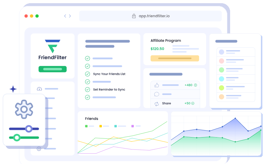Click the red window close dot
268x164 pixels.
coord(26,16)
